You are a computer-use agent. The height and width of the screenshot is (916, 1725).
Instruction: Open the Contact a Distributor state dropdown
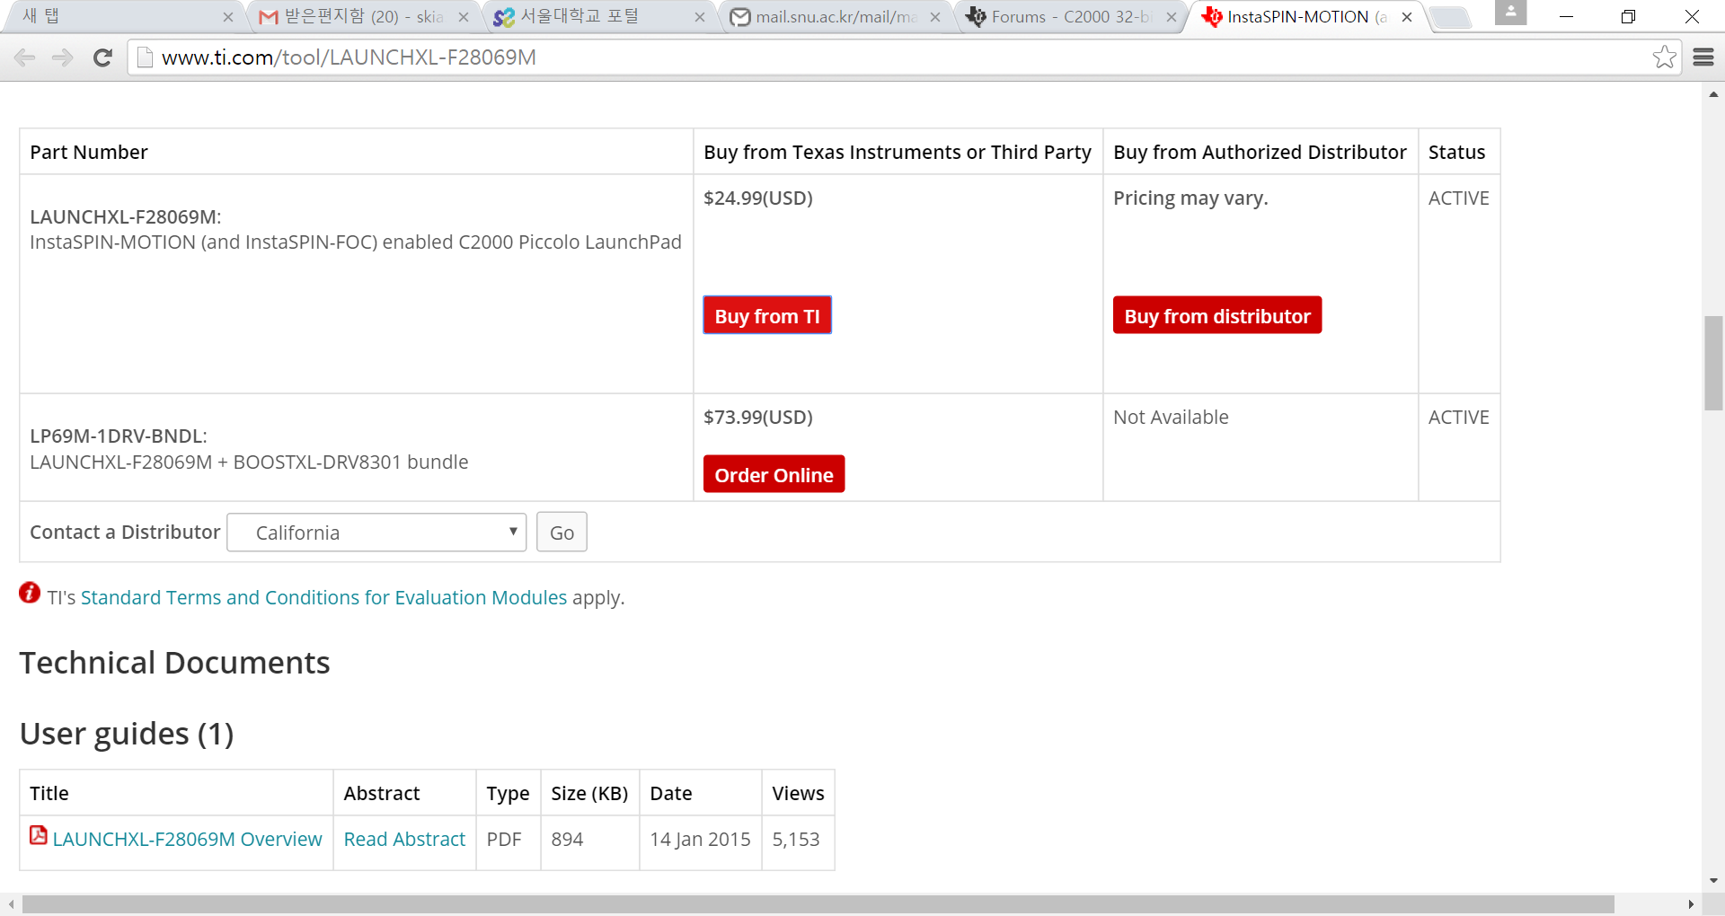(x=377, y=532)
